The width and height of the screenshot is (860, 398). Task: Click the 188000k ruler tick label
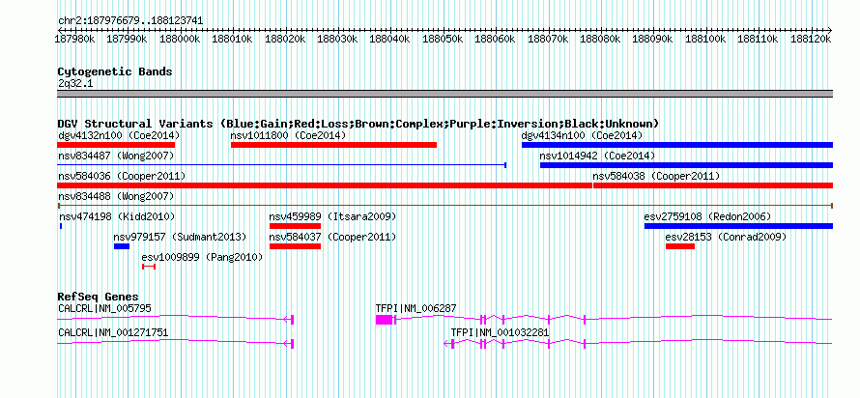point(181,40)
